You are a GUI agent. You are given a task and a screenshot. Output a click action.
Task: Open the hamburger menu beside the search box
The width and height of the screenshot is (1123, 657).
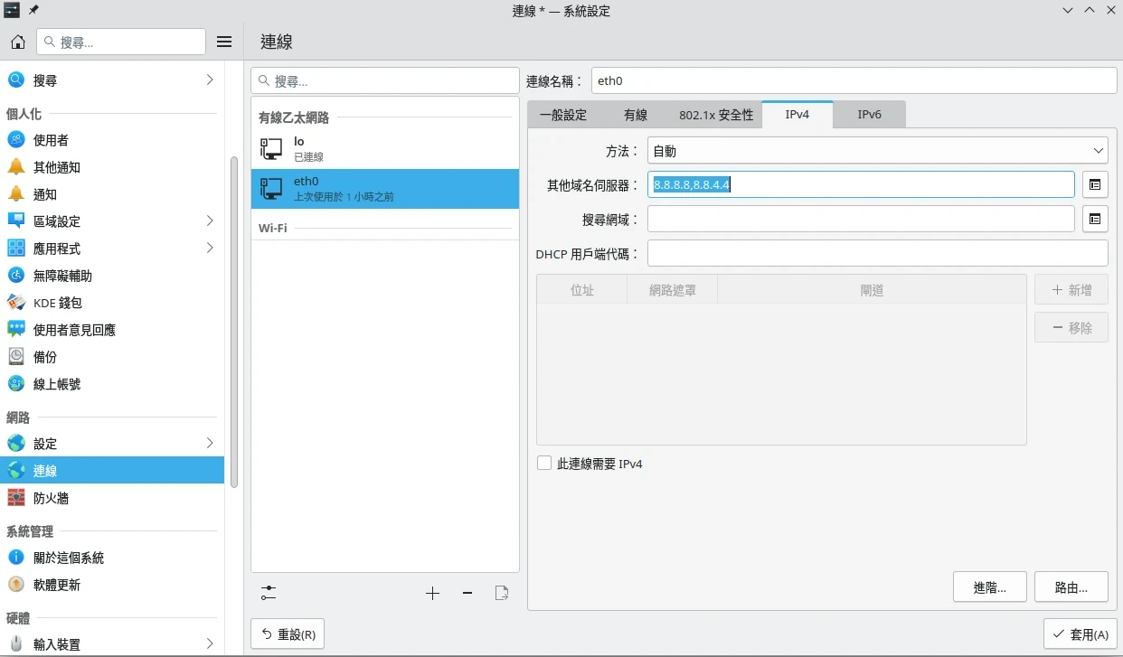tap(224, 42)
